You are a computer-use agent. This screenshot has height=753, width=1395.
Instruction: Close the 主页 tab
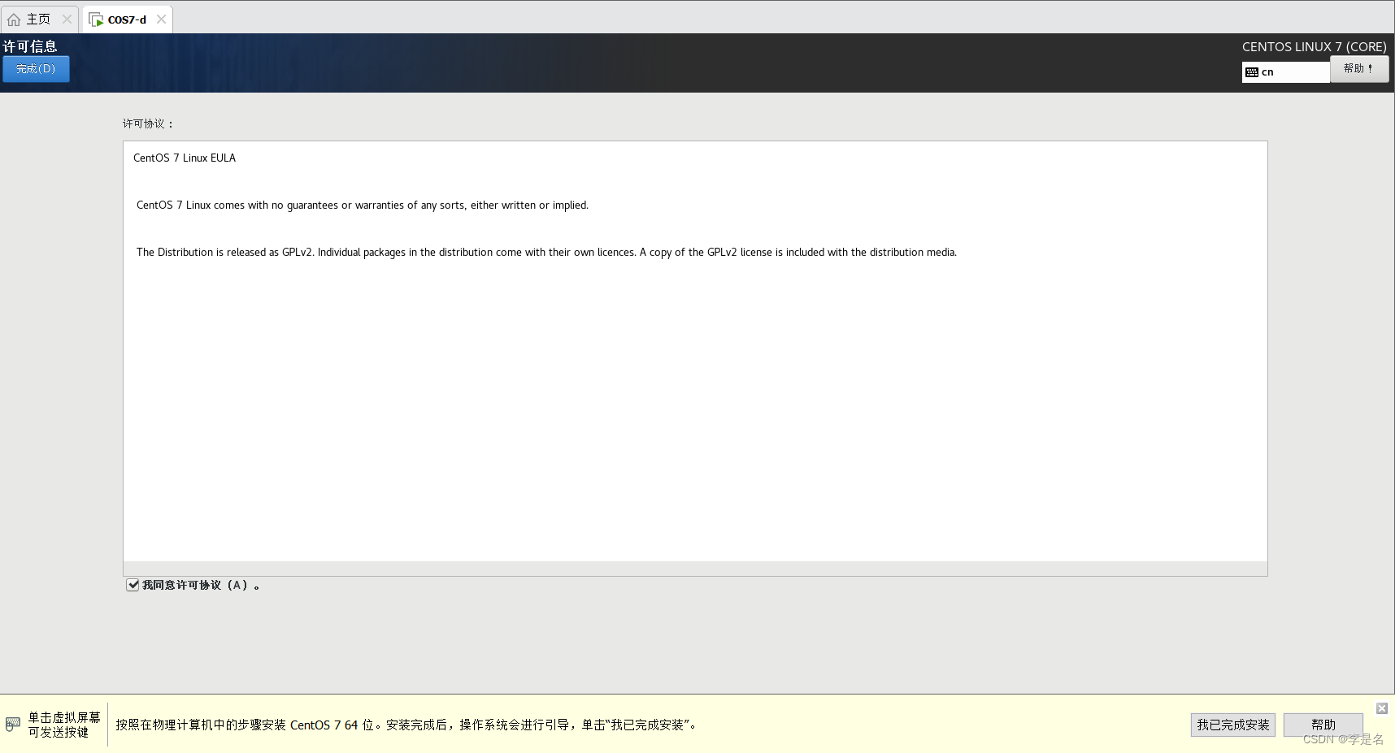tap(67, 19)
